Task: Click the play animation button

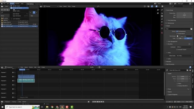Action: (x=99, y=102)
